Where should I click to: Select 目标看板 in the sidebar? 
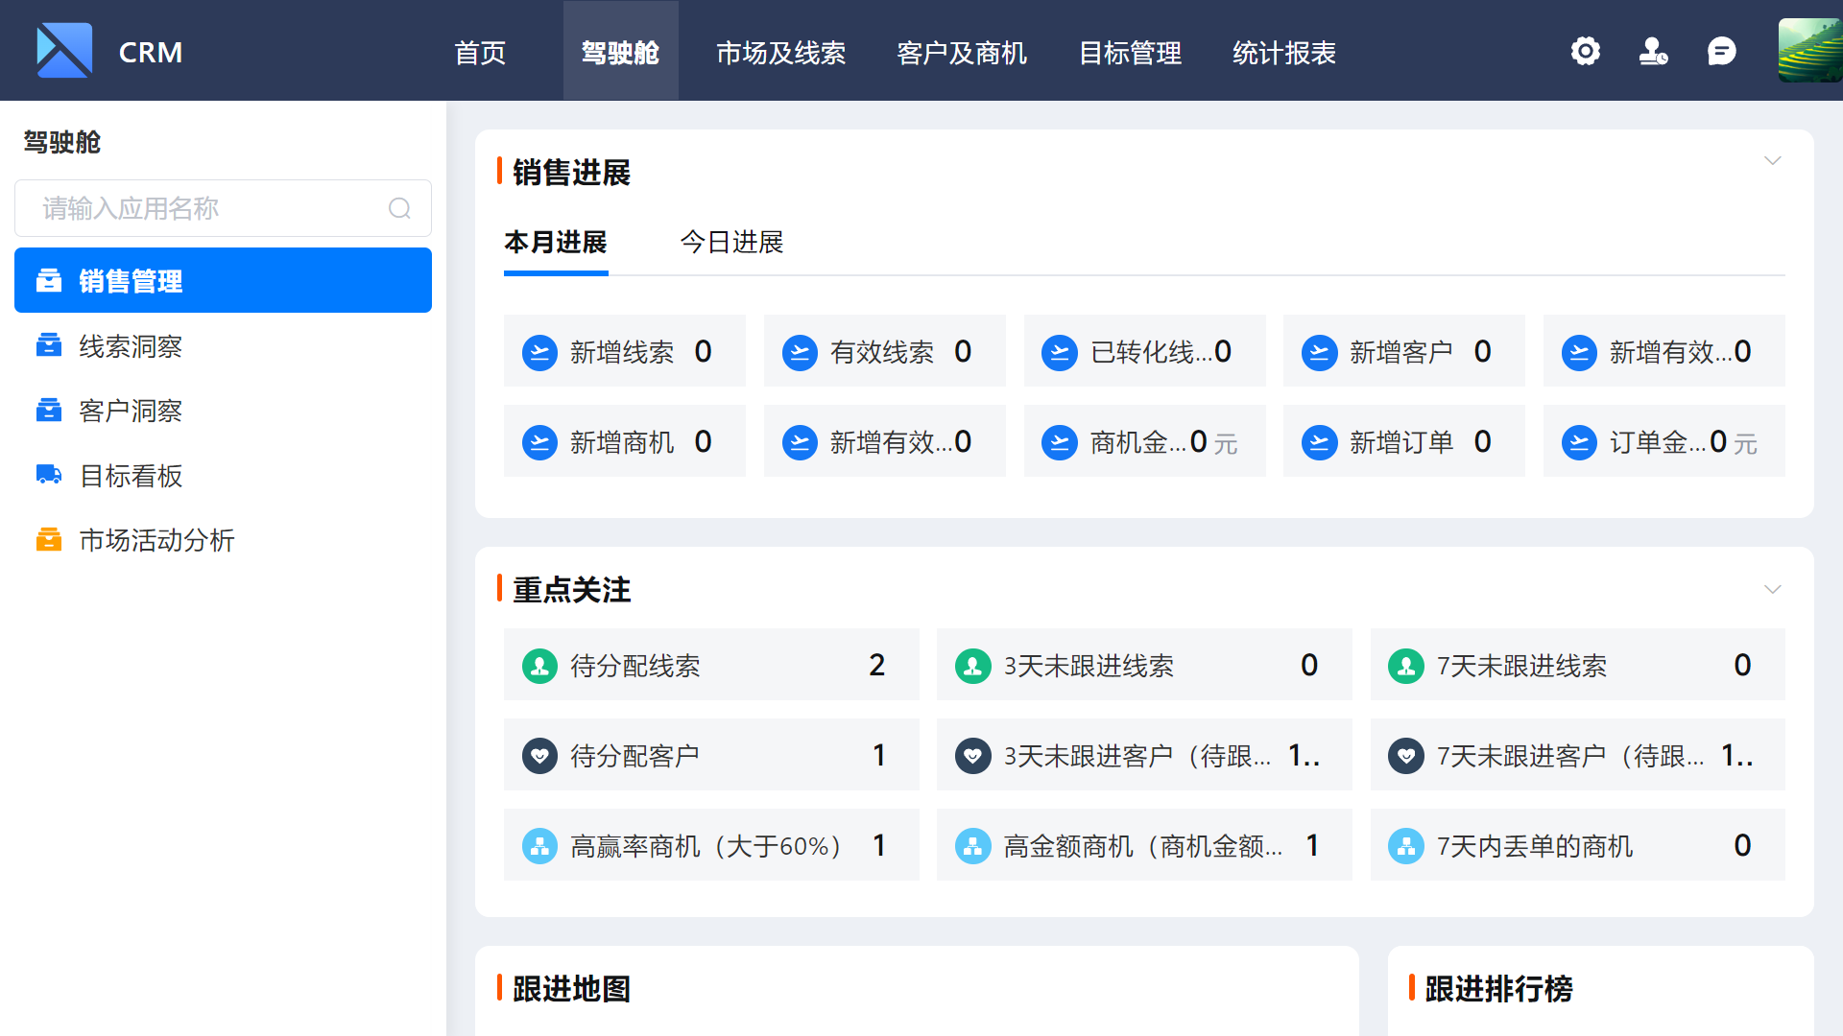pyautogui.click(x=130, y=476)
